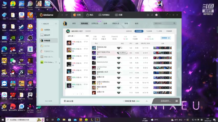Open the user avatar in WeGame title bar
The width and height of the screenshot is (218, 122).
tap(156, 15)
